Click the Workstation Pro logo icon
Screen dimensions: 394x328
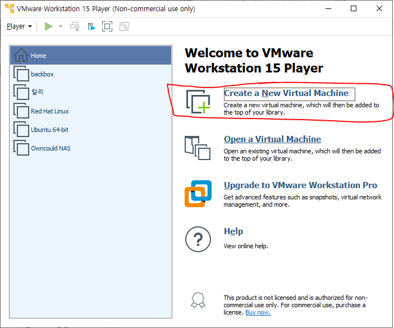click(x=198, y=194)
